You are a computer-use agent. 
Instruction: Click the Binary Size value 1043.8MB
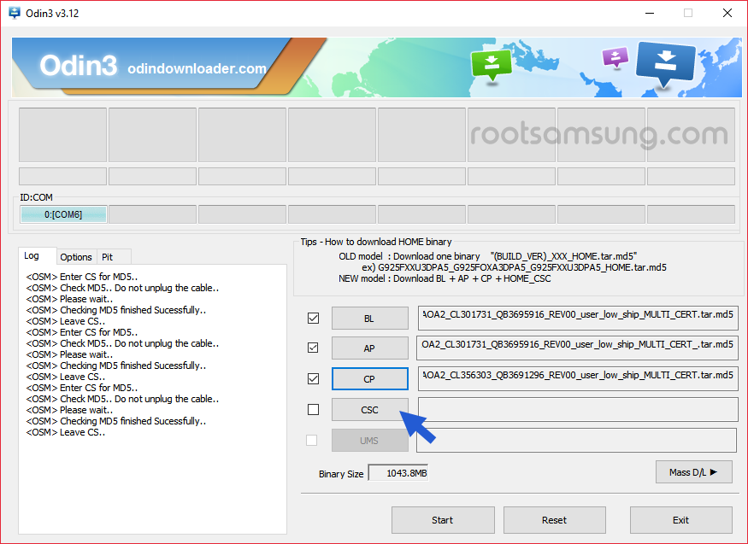click(x=398, y=473)
